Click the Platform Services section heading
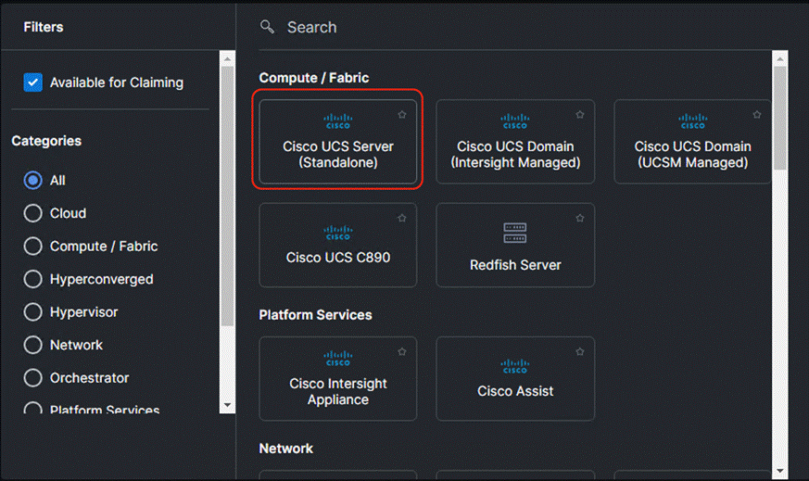Image resolution: width=809 pixels, height=481 pixels. [x=315, y=315]
